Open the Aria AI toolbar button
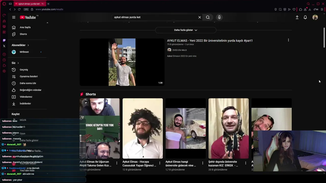326x183 pixels. pyautogui.click(x=316, y=9)
